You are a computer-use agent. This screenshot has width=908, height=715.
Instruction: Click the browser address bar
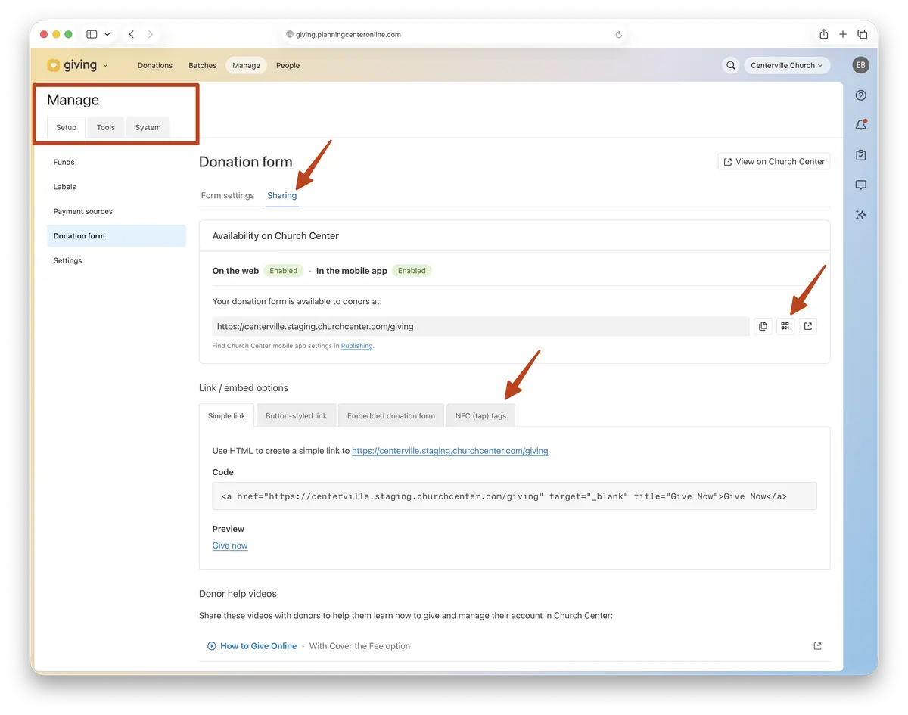[x=455, y=34]
